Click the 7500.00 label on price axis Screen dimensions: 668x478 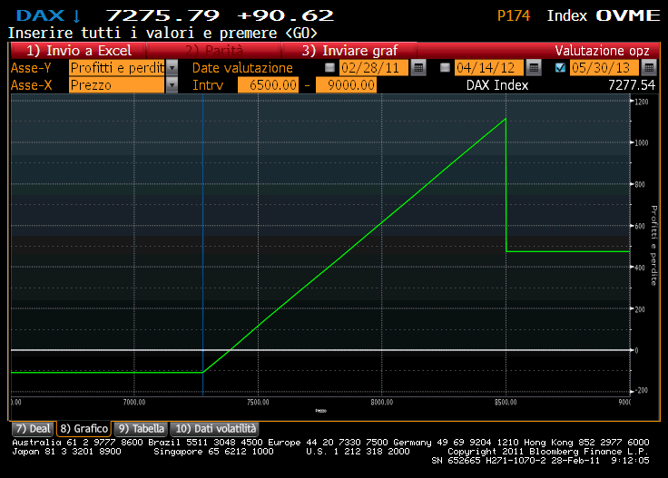pyautogui.click(x=258, y=402)
